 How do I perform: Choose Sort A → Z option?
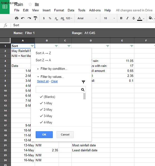43,53
